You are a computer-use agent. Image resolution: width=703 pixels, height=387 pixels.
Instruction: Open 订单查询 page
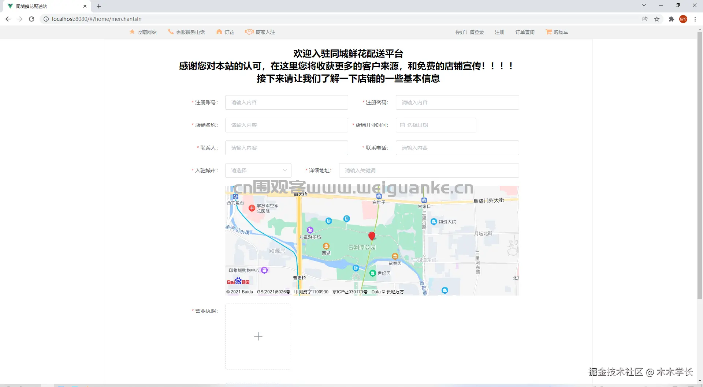pyautogui.click(x=525, y=32)
